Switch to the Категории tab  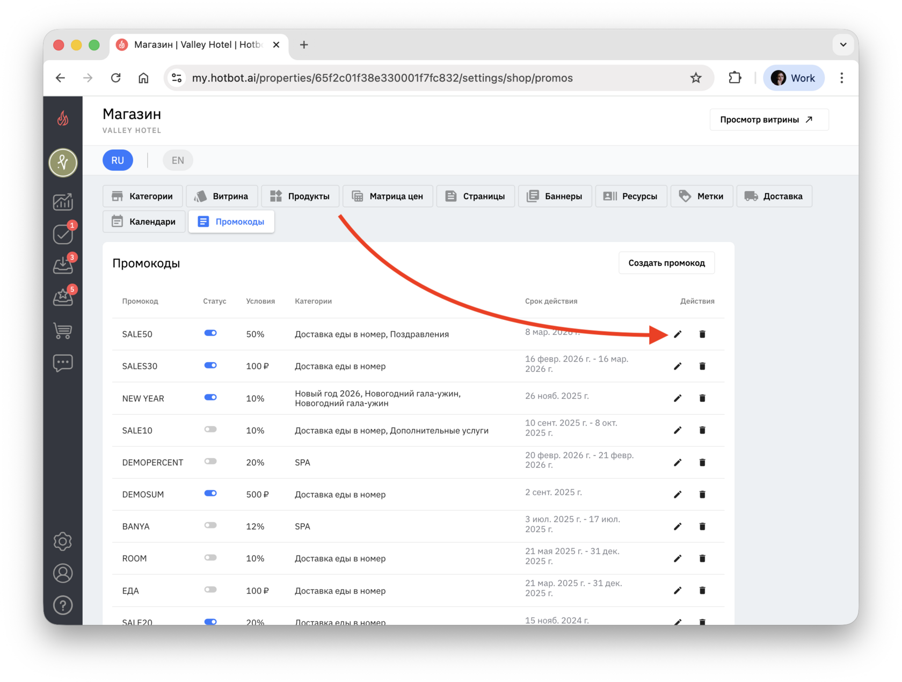(142, 196)
